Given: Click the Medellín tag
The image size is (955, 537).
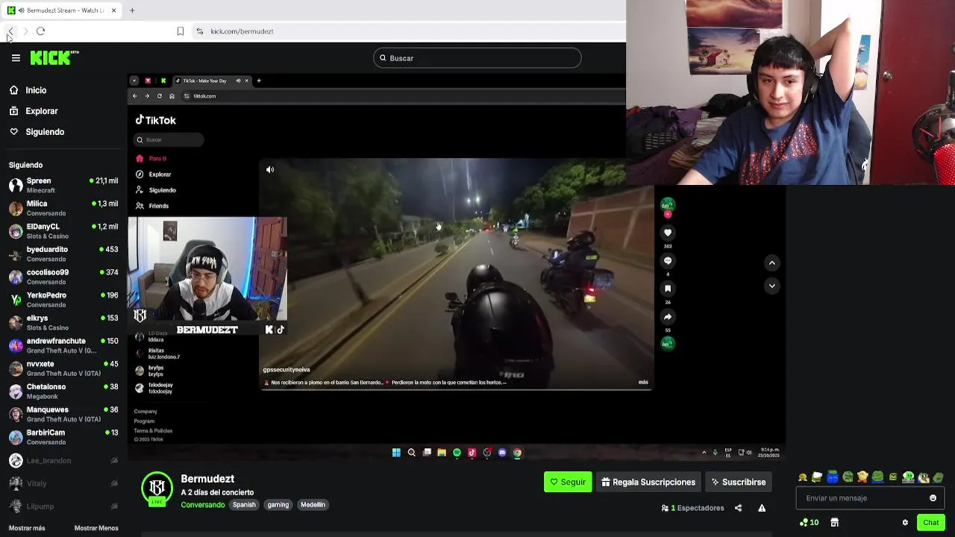Looking at the screenshot, I should pos(313,505).
